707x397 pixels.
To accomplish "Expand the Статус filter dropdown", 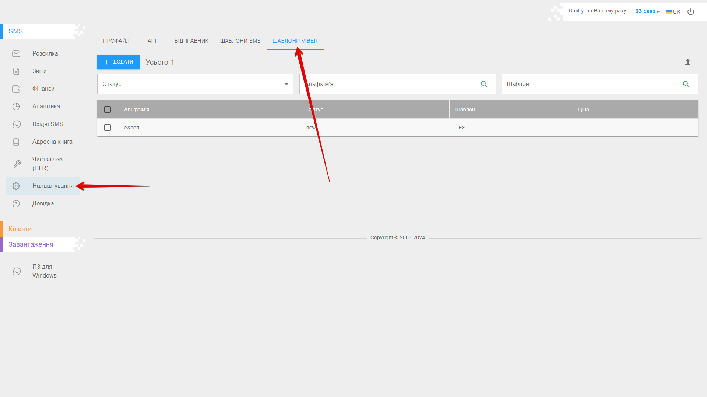I will point(195,84).
